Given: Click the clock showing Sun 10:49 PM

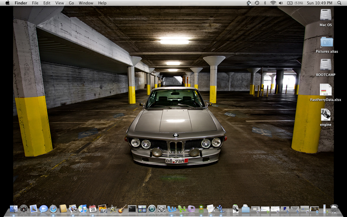Looking at the screenshot, I should point(319,3).
